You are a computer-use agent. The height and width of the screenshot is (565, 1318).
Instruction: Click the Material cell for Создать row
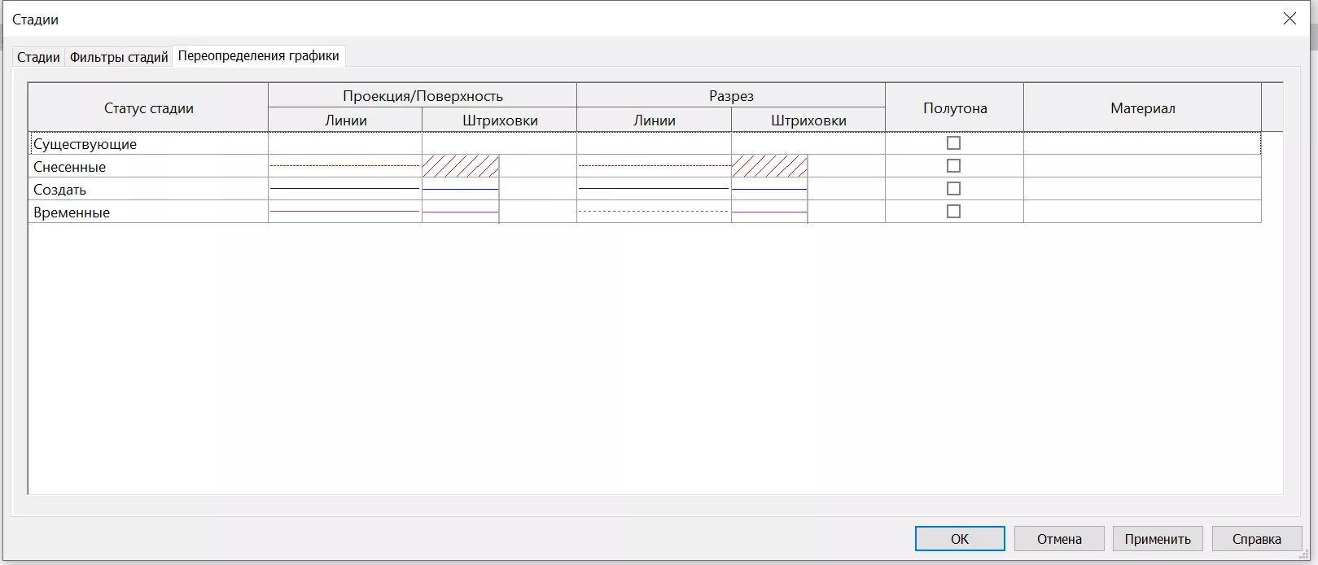click(x=1141, y=189)
